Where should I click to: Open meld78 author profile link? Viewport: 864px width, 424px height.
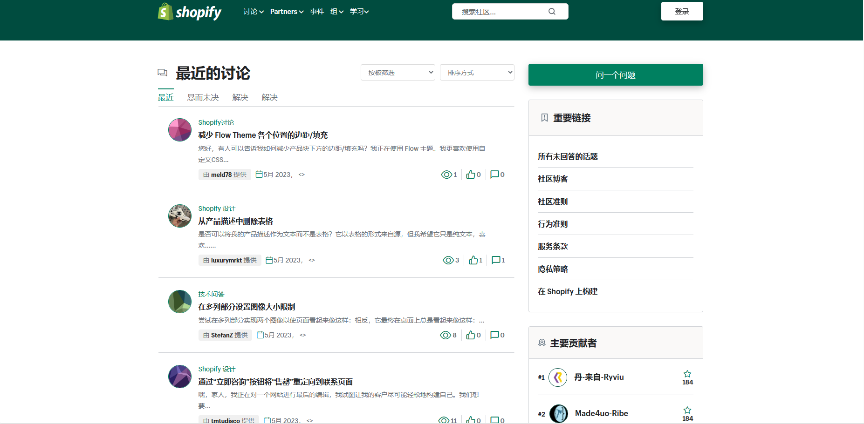click(222, 175)
